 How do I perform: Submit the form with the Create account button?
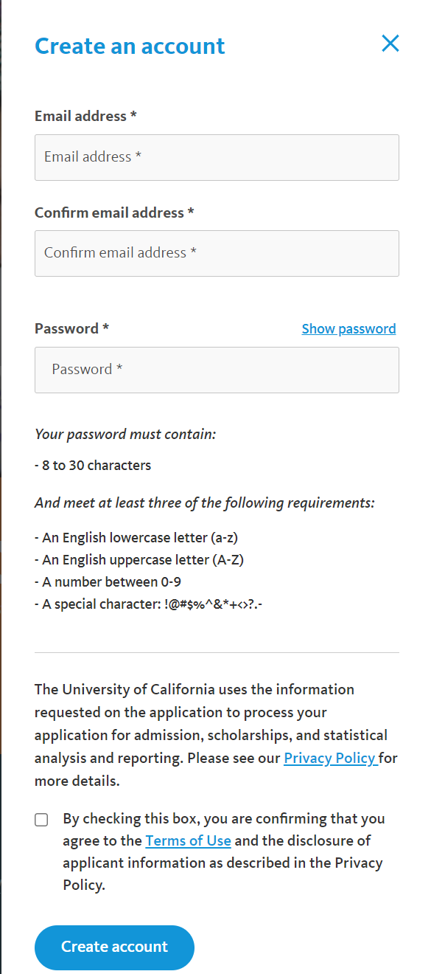click(114, 947)
